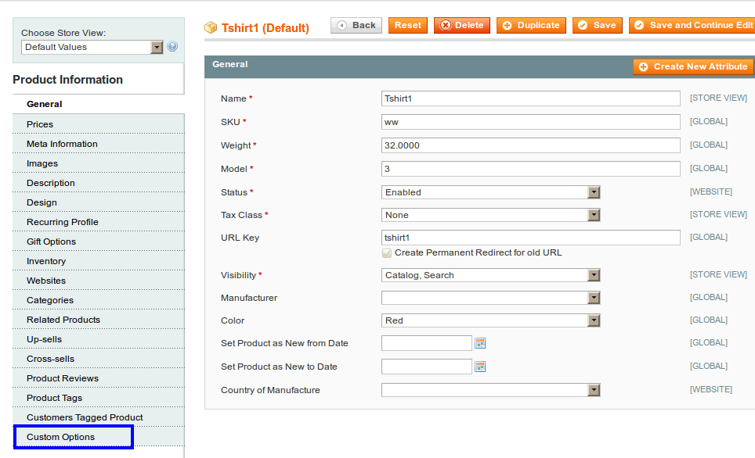Click the Tshirt1 product box icon
The image size is (755, 458).
[x=211, y=27]
